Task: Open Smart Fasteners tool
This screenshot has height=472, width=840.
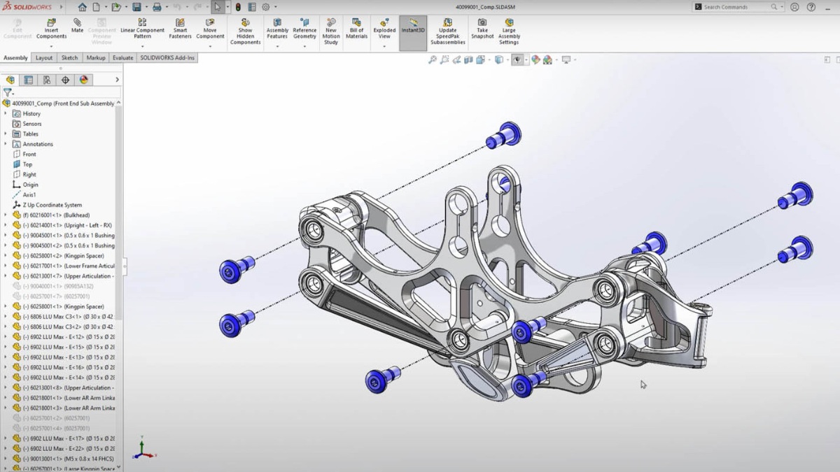Action: [x=180, y=29]
